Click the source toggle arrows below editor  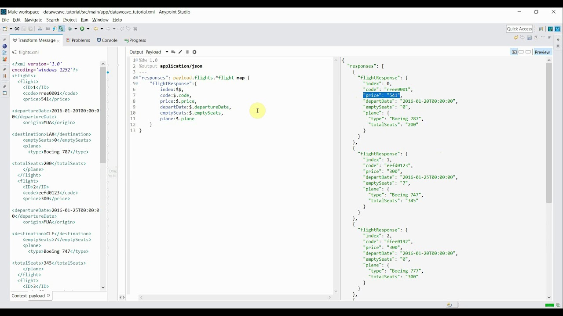(x=122, y=298)
